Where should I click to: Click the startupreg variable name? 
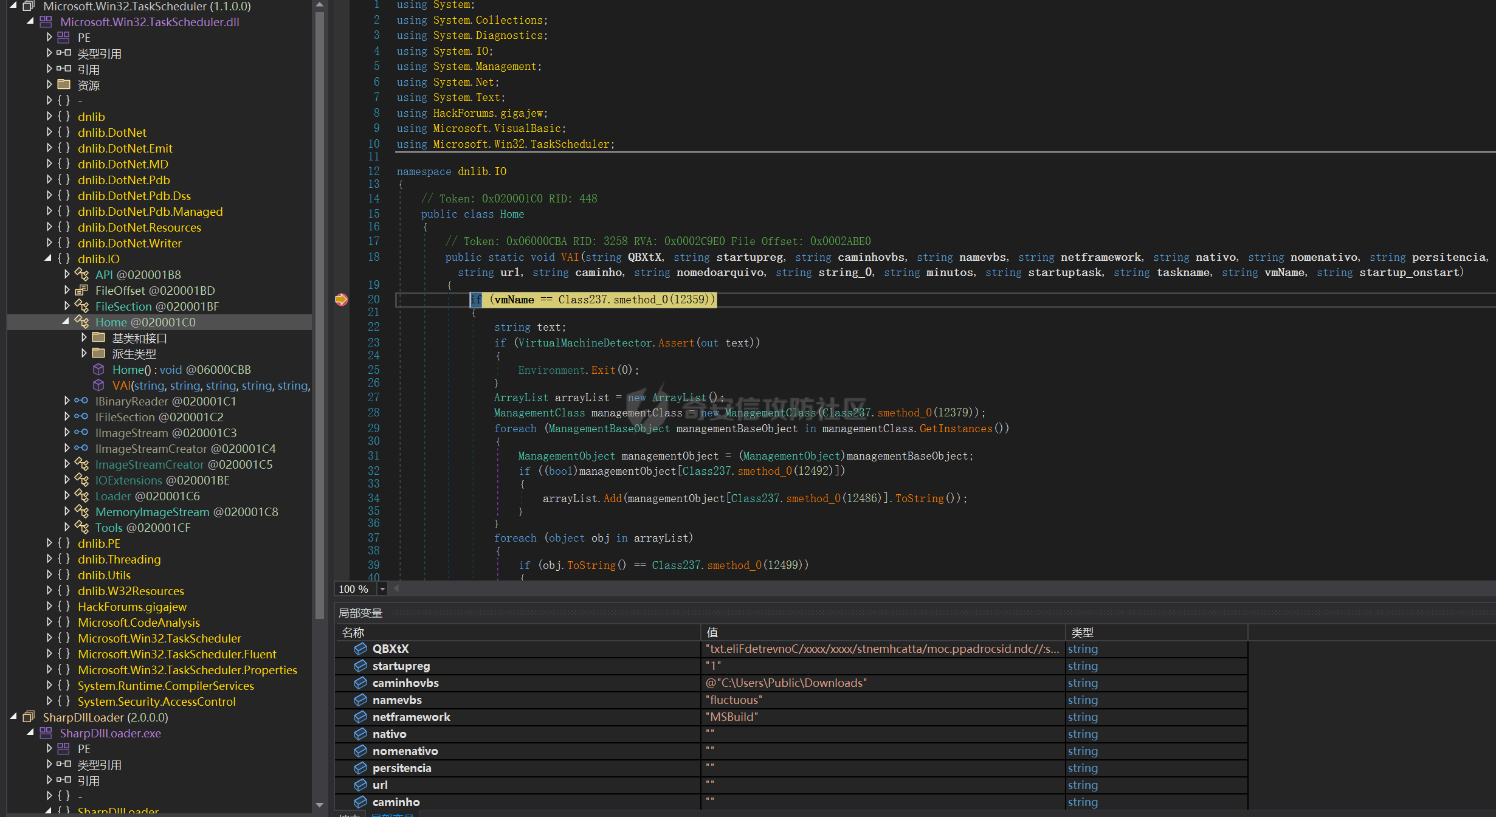click(x=401, y=666)
